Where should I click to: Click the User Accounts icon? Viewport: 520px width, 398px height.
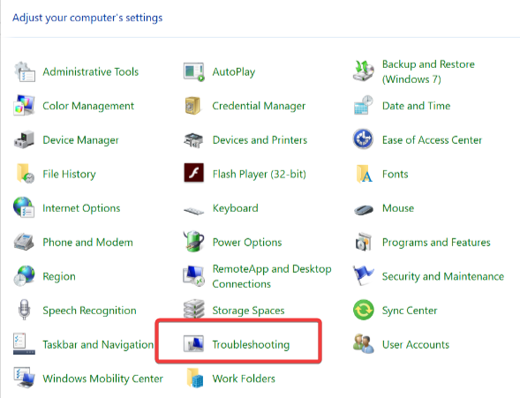(363, 343)
